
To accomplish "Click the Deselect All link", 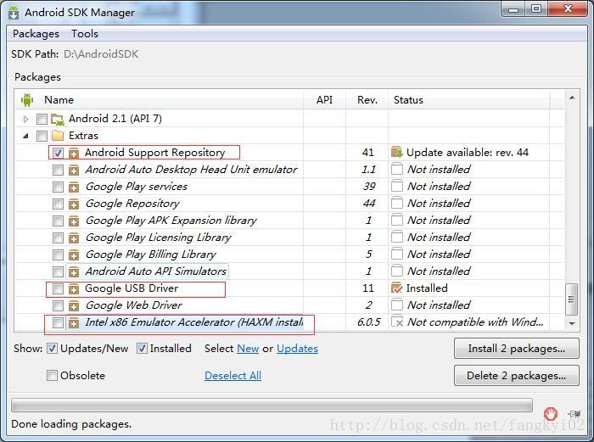I will click(233, 375).
